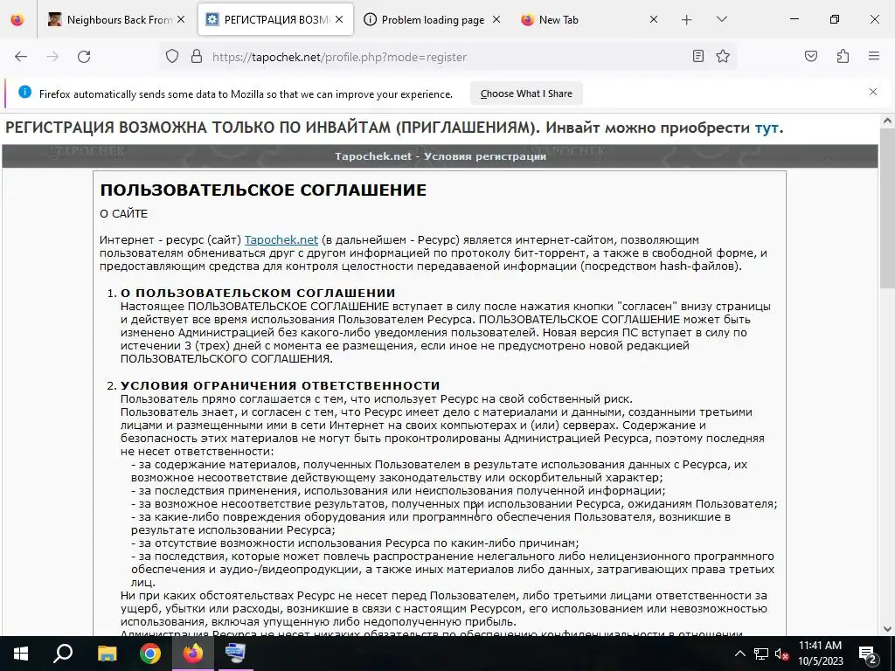Click the padlock site security icon

[197, 57]
